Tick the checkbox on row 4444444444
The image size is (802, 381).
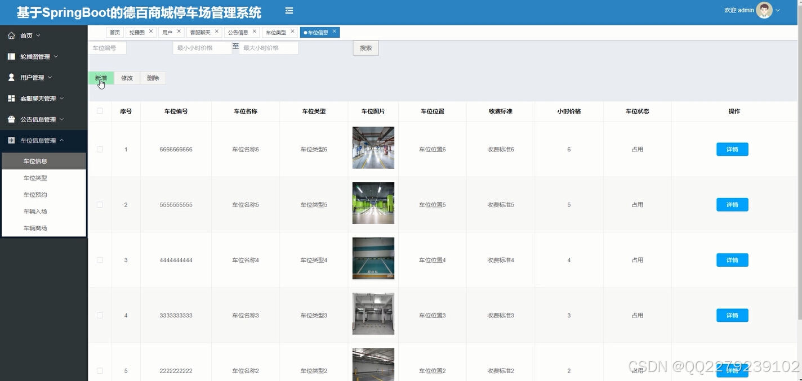100,259
